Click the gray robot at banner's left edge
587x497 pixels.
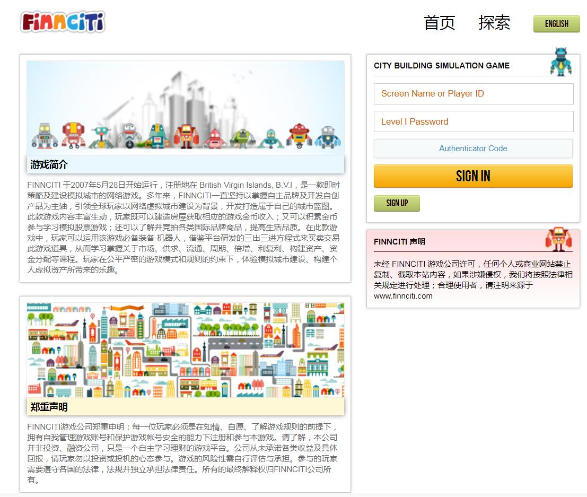(x=45, y=136)
